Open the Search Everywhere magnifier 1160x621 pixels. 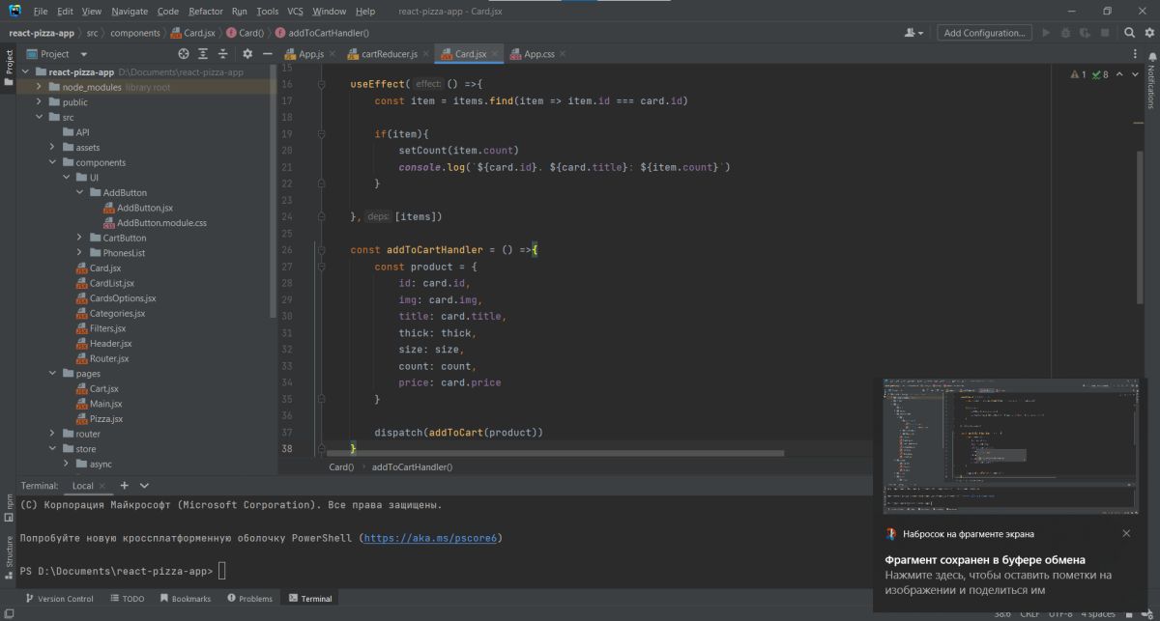click(1130, 33)
